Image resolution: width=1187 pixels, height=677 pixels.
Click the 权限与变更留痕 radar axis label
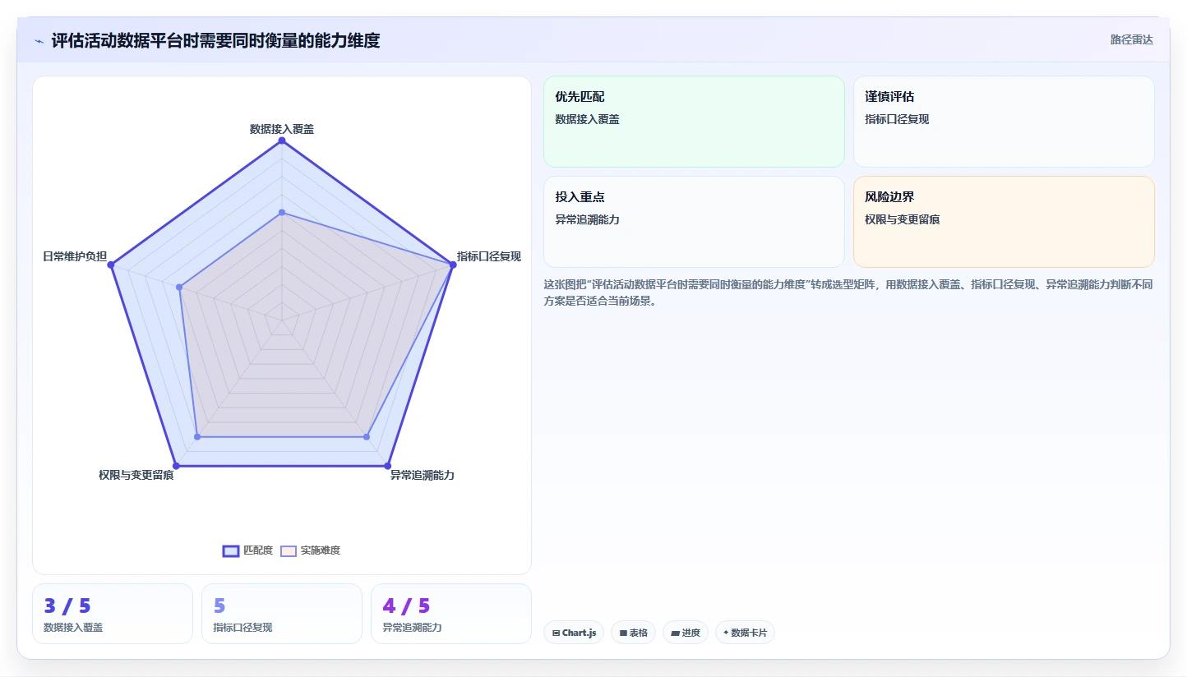[x=136, y=475]
